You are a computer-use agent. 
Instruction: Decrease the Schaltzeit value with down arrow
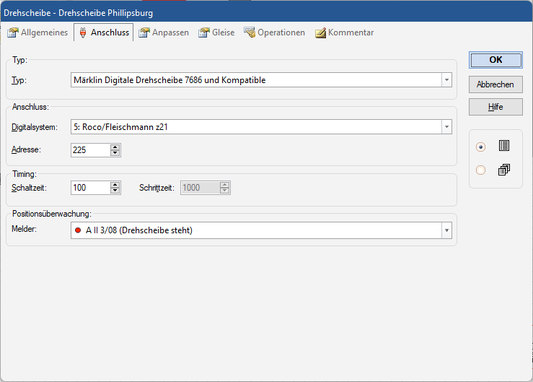point(115,191)
